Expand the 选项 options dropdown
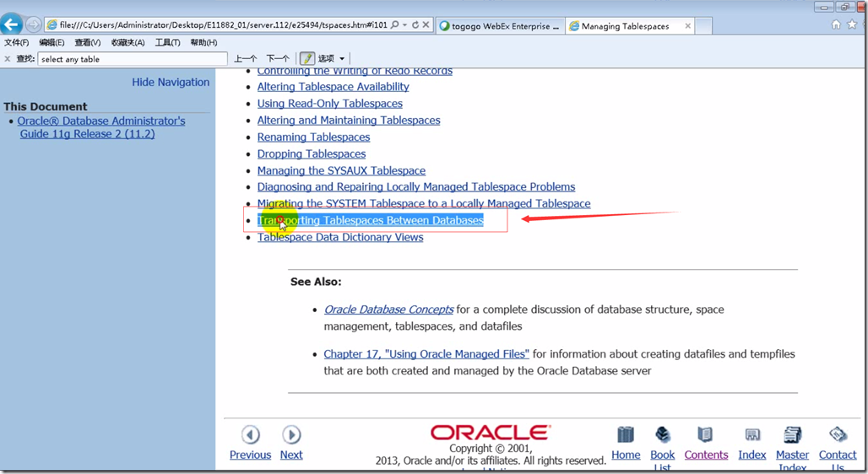Viewport: 868px width, 474px height. click(331, 59)
